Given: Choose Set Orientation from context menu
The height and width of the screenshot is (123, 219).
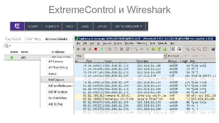Looking at the screenshot, I should coord(57,98).
